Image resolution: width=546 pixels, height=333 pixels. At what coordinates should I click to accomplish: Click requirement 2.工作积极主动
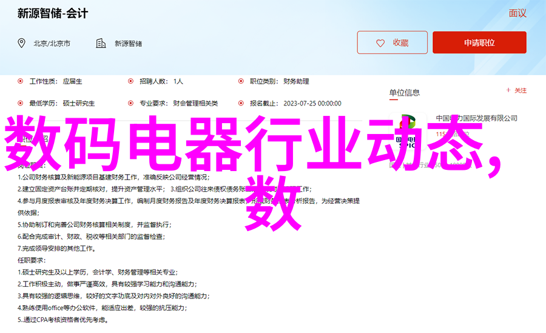pyautogui.click(x=107, y=284)
